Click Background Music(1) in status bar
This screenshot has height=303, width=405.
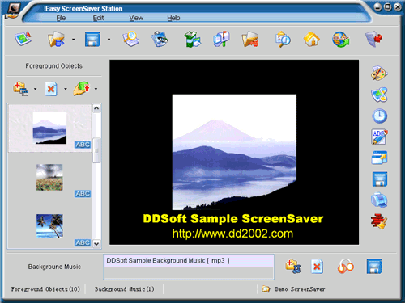(x=124, y=289)
